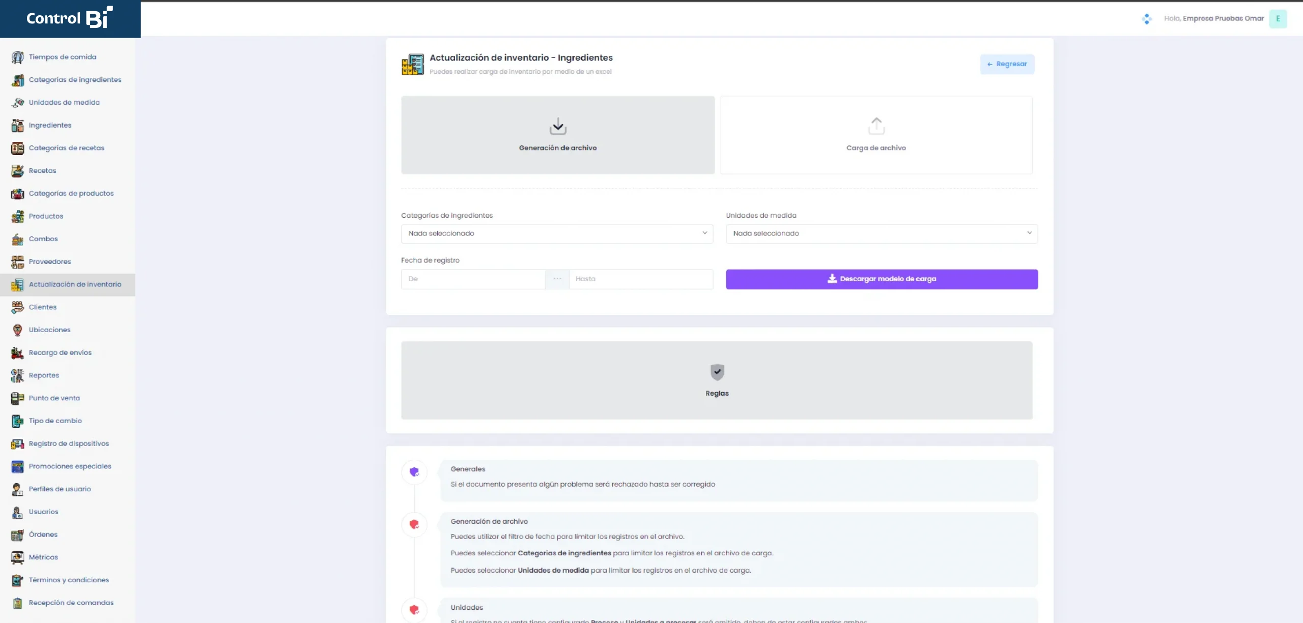Click the Proveedores sidebar icon

click(17, 262)
